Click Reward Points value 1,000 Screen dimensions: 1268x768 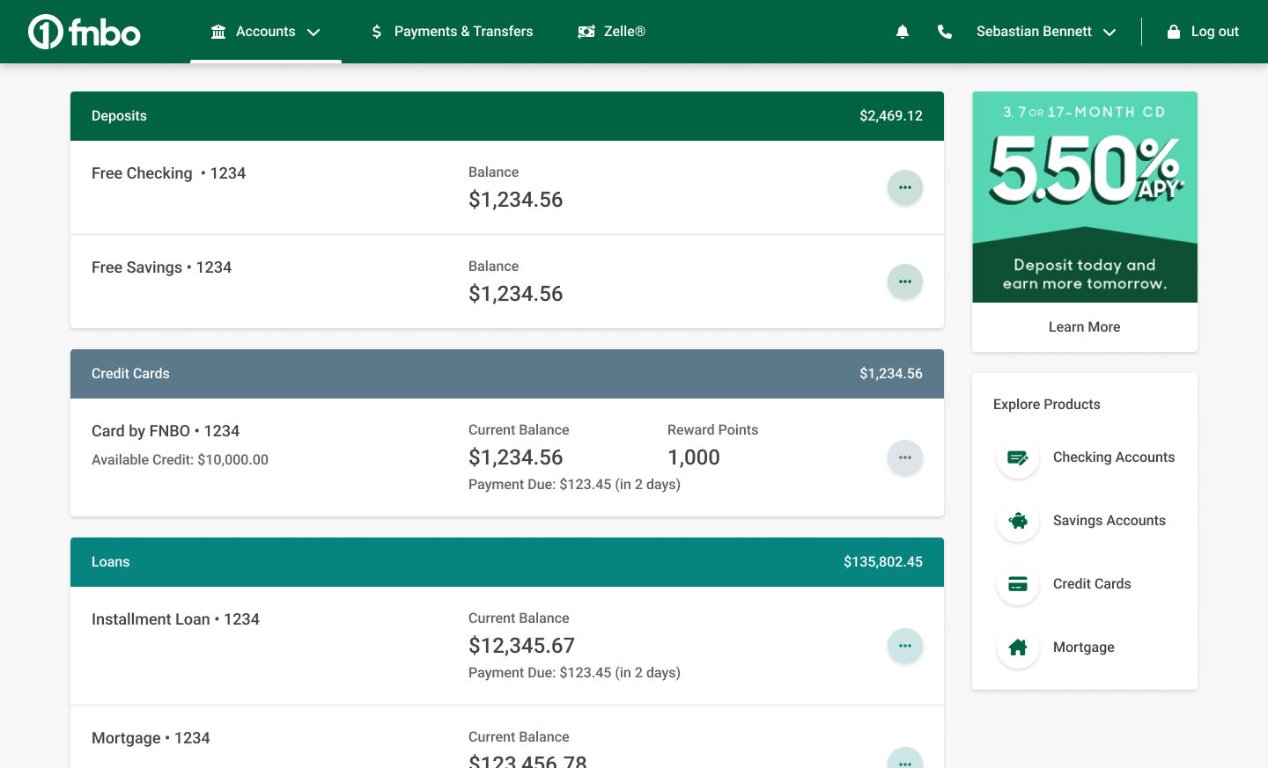point(694,457)
